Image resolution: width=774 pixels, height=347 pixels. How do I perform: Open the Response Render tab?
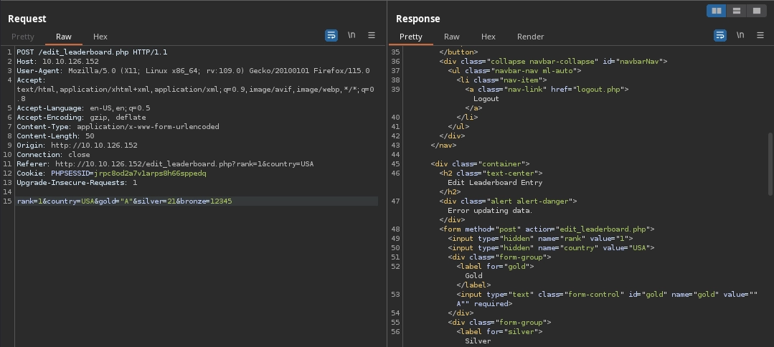(530, 37)
